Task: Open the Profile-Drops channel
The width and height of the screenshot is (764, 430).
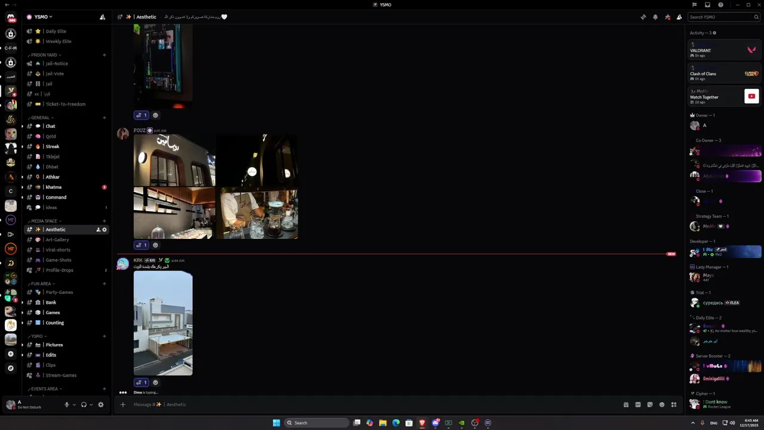Action: (66, 270)
